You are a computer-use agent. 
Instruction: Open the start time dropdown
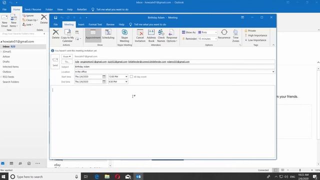click(126, 76)
